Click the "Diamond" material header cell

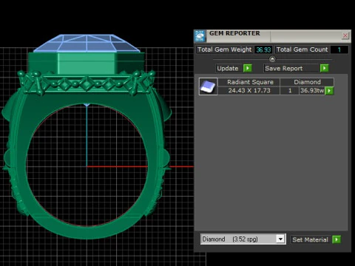[307, 82]
